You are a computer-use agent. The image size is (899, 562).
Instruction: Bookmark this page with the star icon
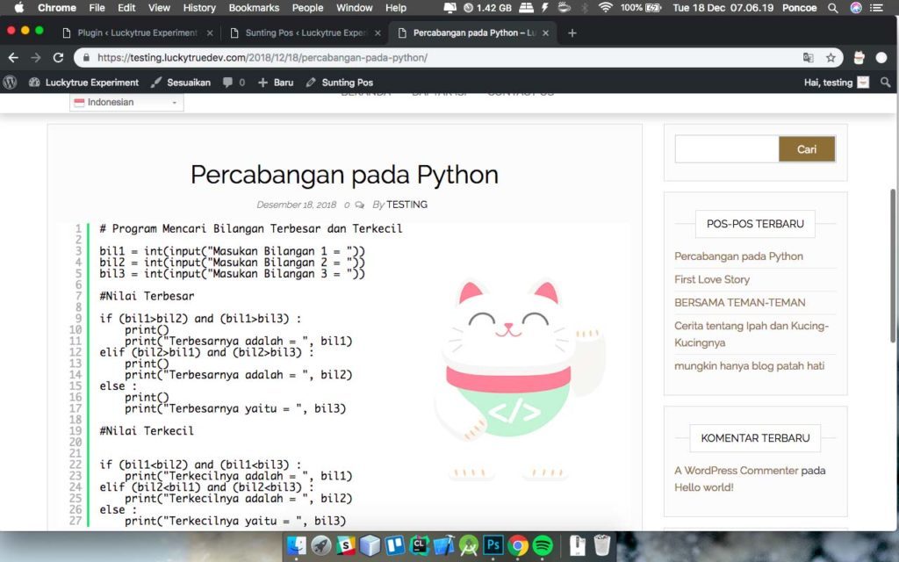click(831, 57)
